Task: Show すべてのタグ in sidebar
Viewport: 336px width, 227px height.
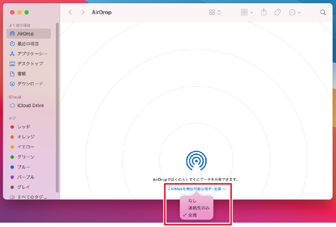Action: pyautogui.click(x=29, y=197)
